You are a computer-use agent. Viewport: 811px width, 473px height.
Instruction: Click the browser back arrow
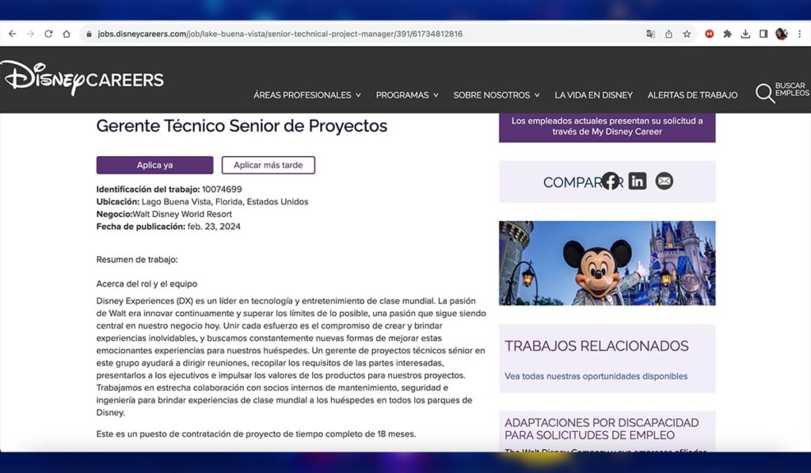13,33
